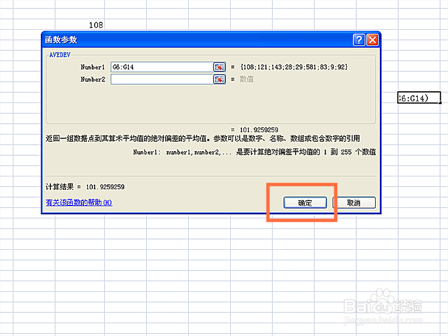
Task: Collapse dialog using Number1 range selector icon
Action: [x=220, y=67]
